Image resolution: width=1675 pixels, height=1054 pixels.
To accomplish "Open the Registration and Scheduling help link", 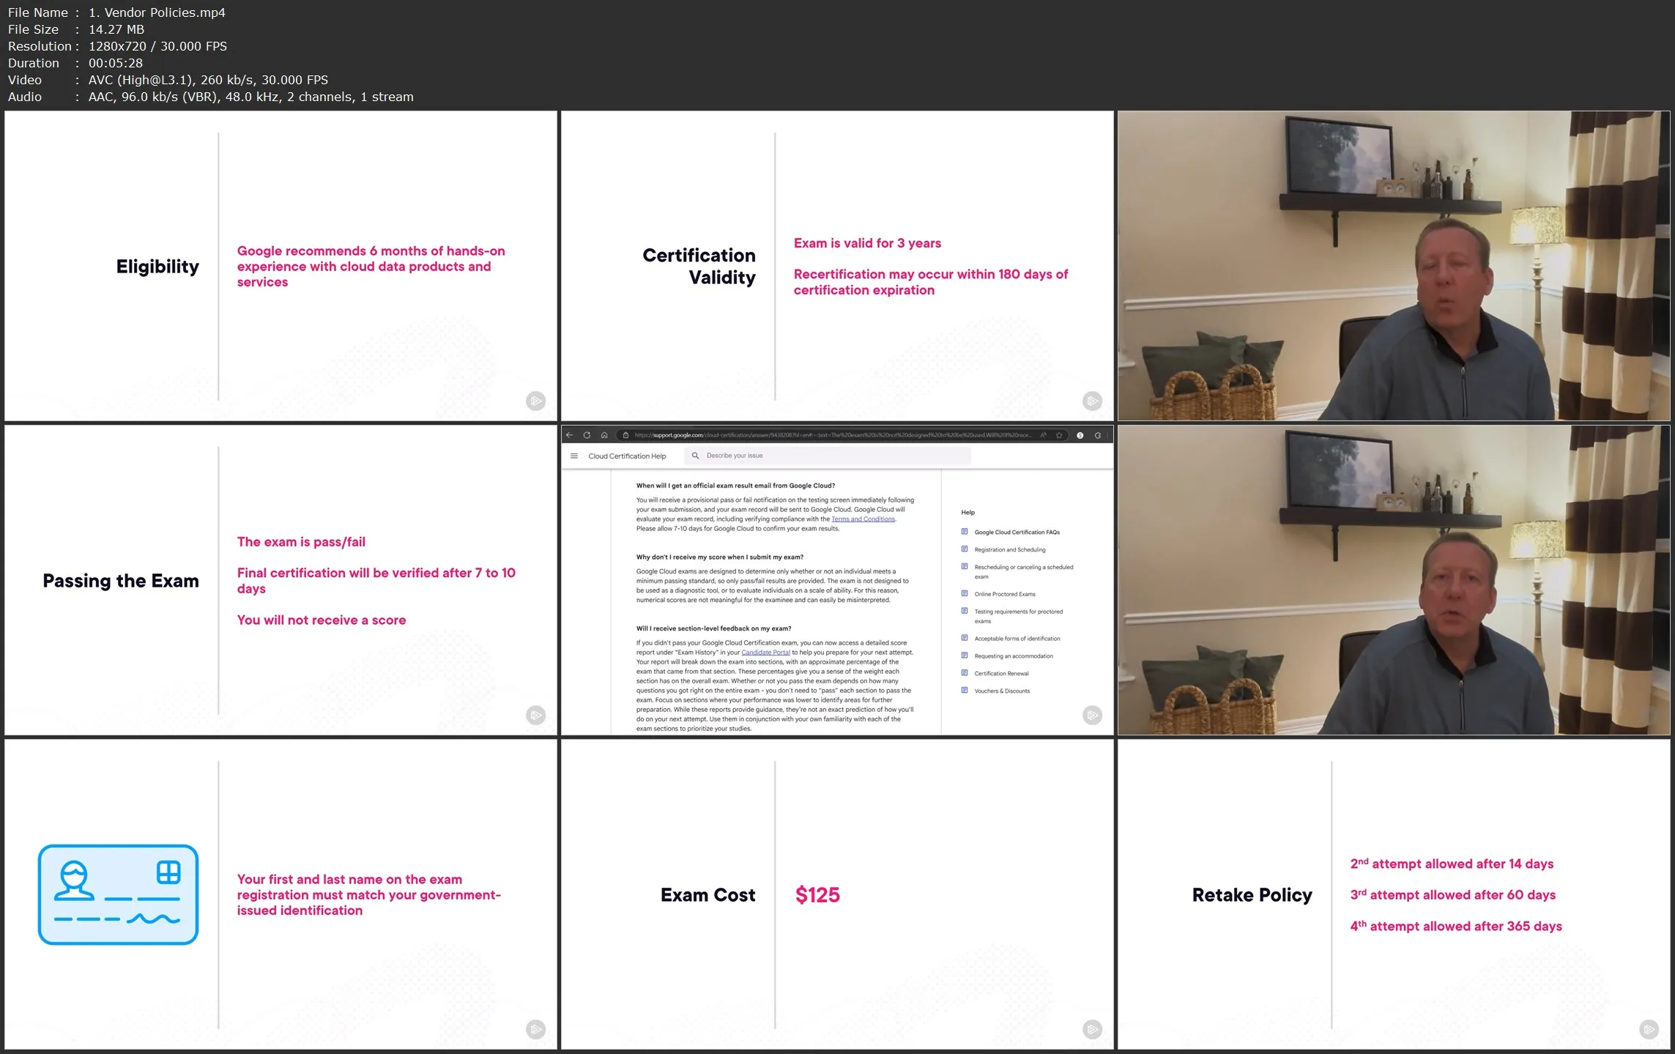I will tap(1010, 550).
